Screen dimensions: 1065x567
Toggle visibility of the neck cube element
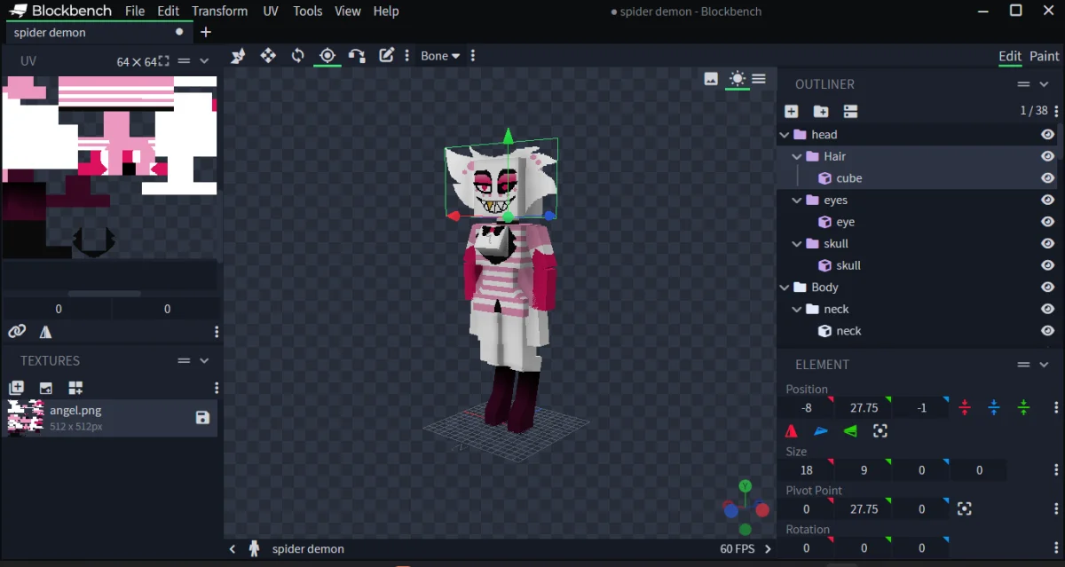point(1047,331)
